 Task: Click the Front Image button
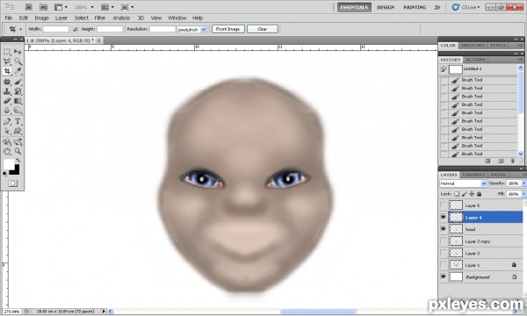(227, 29)
